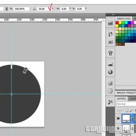136x136 pixels.
Task: Toggle lock transparent pixels in Layers
Action: click(127, 110)
